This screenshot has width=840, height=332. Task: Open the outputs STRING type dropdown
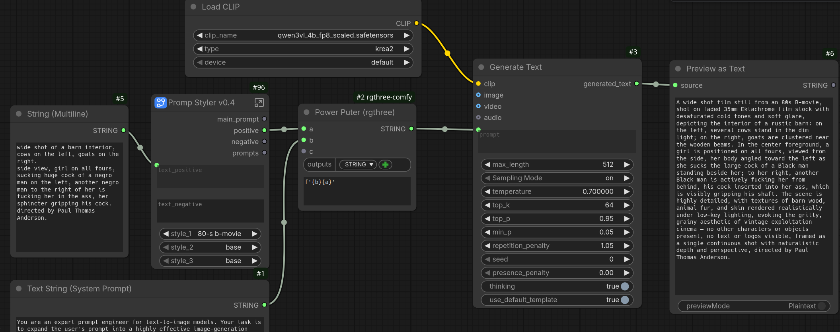(358, 164)
